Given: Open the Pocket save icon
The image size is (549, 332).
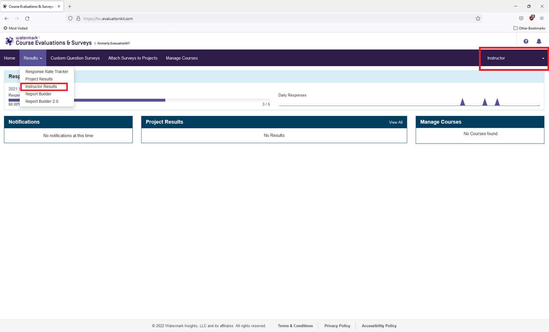Looking at the screenshot, I should [x=521, y=19].
